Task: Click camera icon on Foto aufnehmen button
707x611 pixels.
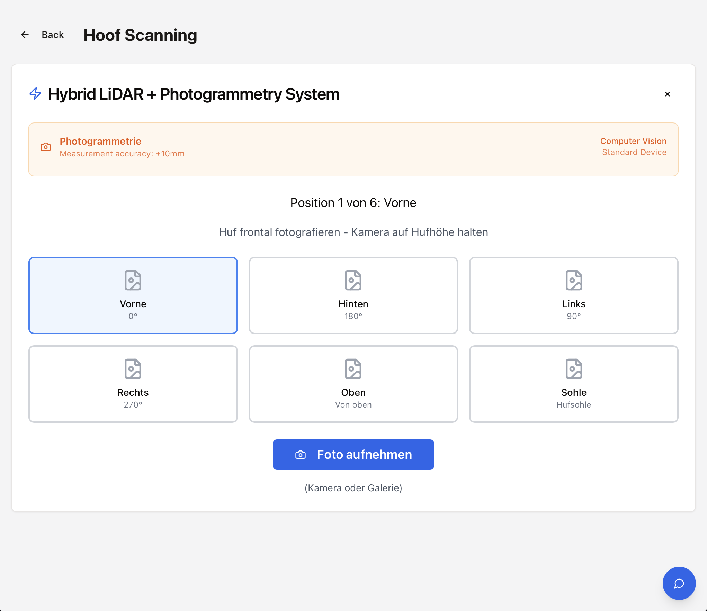Action: pos(300,455)
